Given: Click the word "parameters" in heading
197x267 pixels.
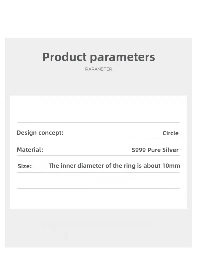Looking at the screenshot, I should [122, 57].
